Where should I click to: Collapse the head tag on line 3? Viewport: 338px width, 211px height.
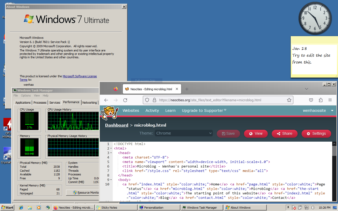click(x=111, y=153)
